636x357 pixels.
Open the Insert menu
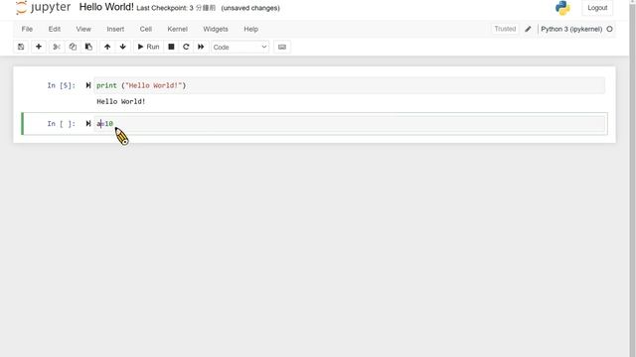click(x=115, y=29)
